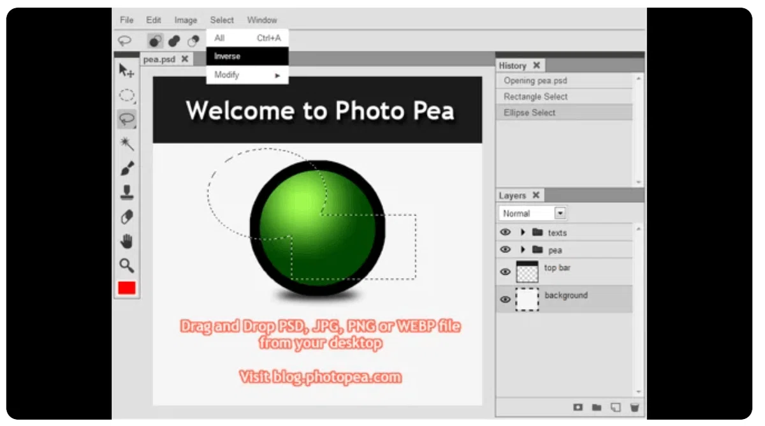Select the Magic Wand tool

(x=127, y=143)
